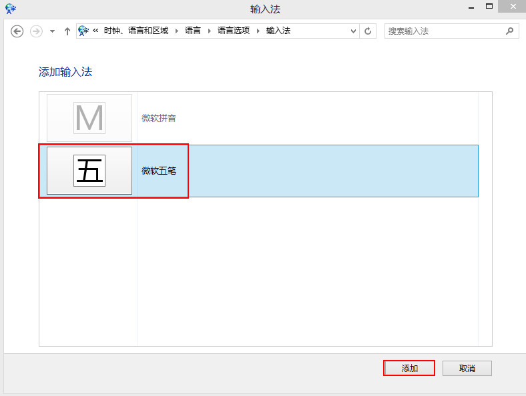The image size is (526, 396).
Task: Click the 输入法 breadcrumb
Action: (x=278, y=31)
